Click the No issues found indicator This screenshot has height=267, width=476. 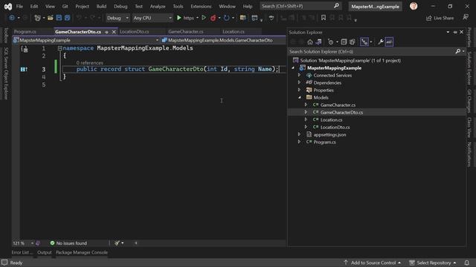68,243
